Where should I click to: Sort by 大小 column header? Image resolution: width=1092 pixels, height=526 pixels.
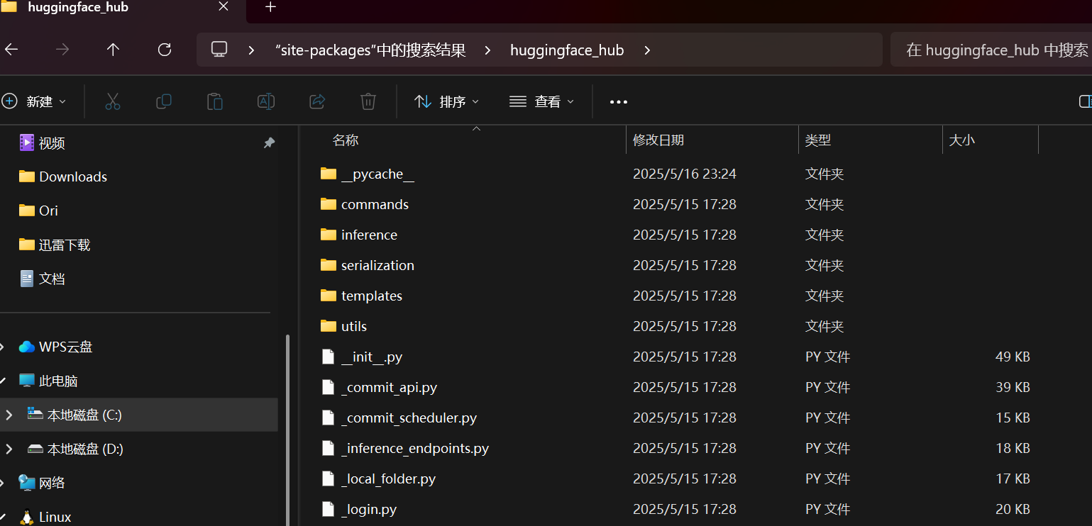[961, 140]
